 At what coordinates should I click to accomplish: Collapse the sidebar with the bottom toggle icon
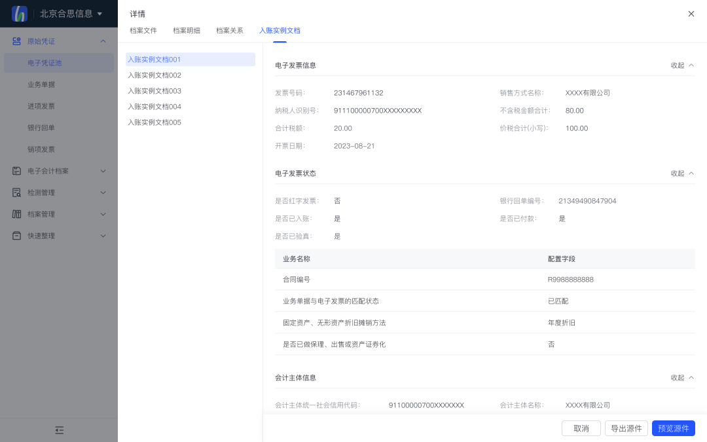pos(59,430)
